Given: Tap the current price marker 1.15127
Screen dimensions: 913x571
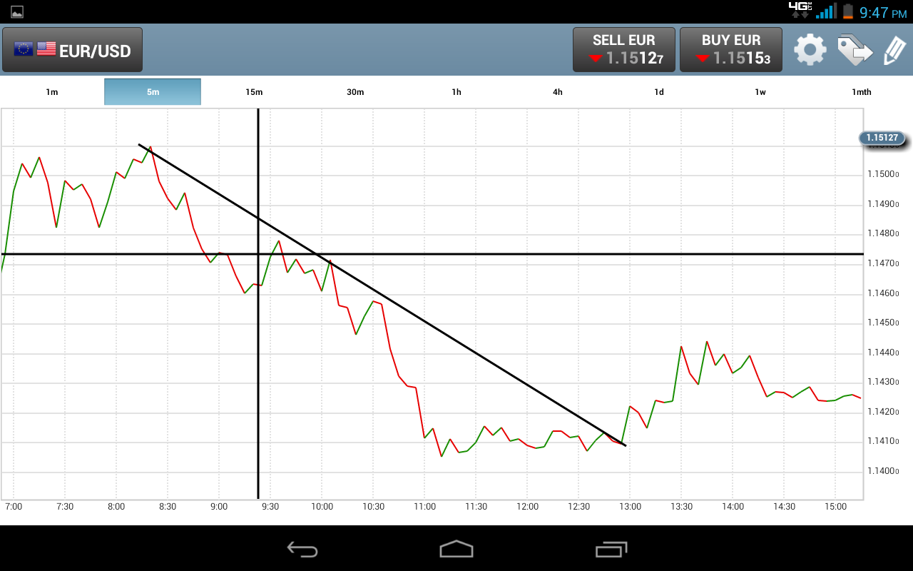Looking at the screenshot, I should point(883,138).
